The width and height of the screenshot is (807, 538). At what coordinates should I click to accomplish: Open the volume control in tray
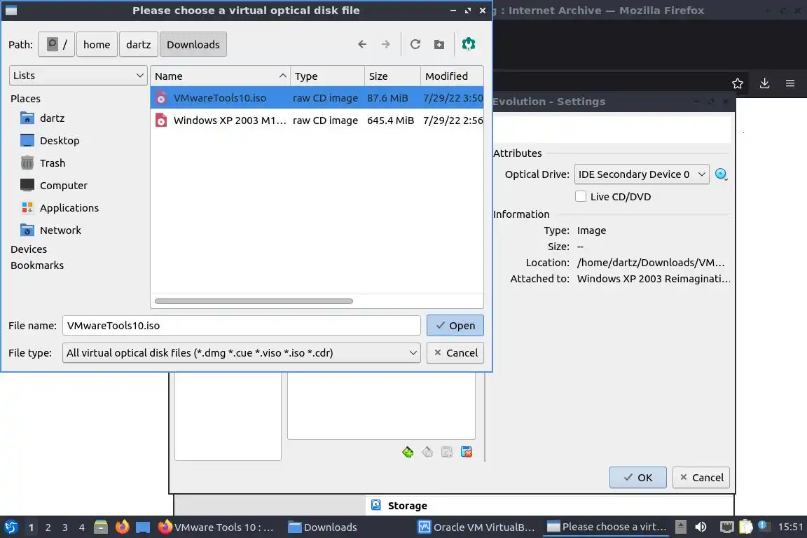pos(701,527)
